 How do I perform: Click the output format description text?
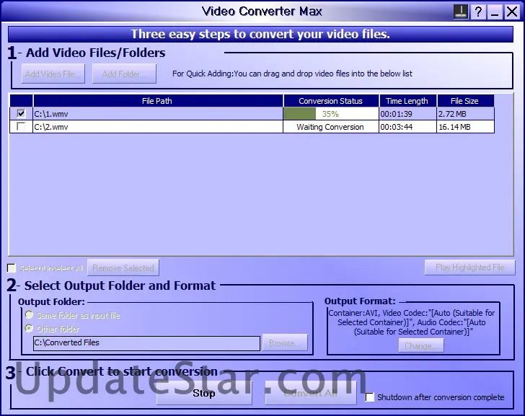[x=412, y=322]
